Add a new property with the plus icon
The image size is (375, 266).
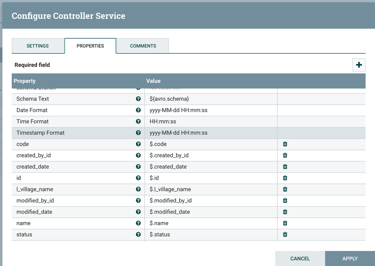pyautogui.click(x=359, y=65)
